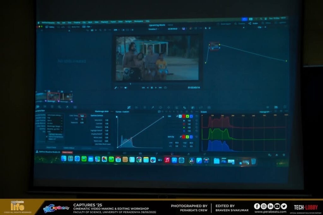The image size is (323, 215).
Task: Select red Soft Clip channel button
Action: [x=184, y=137]
